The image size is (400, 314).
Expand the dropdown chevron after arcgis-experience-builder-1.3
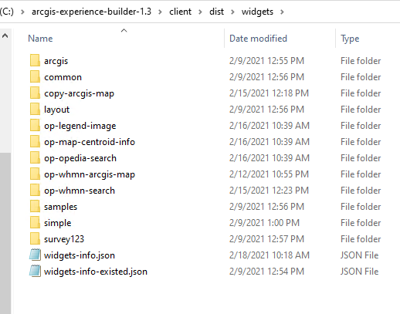(160, 12)
